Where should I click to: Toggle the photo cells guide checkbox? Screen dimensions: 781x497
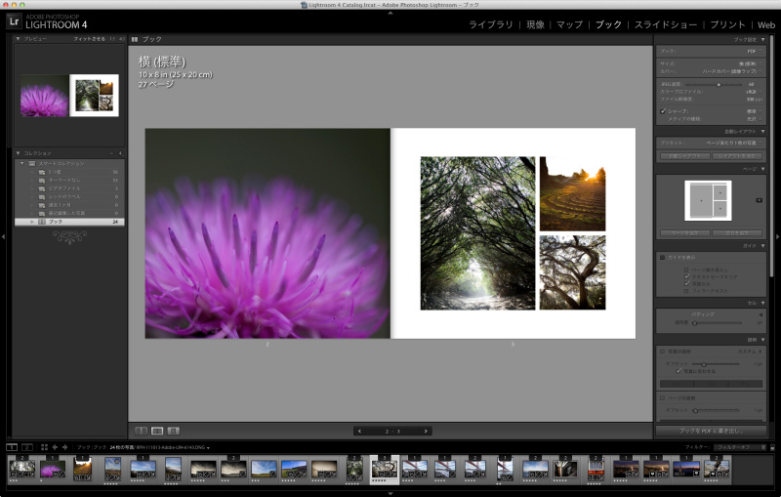687,283
